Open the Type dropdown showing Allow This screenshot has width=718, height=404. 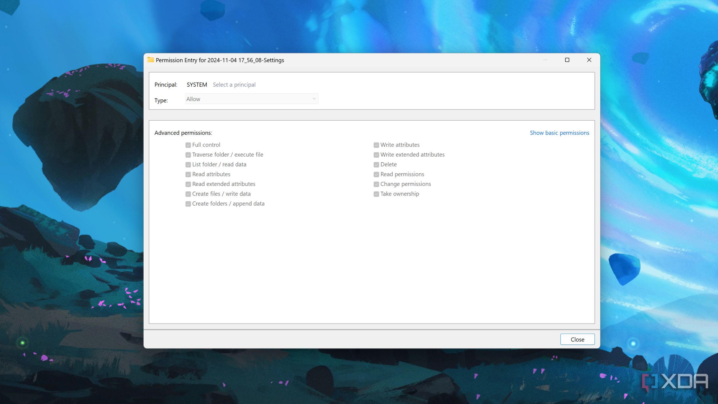tap(252, 99)
